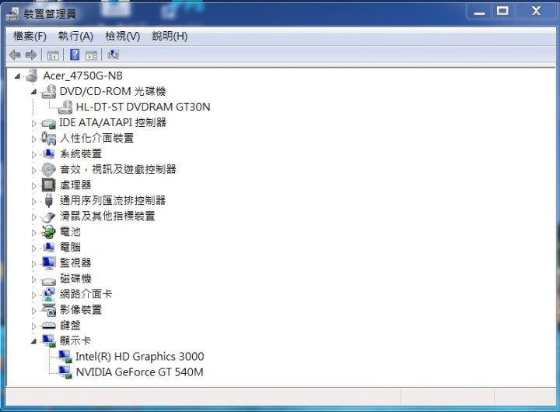Image resolution: width=560 pixels, height=412 pixels.
Task: Collapse the 顯示卡 branch
Action: tap(33, 342)
